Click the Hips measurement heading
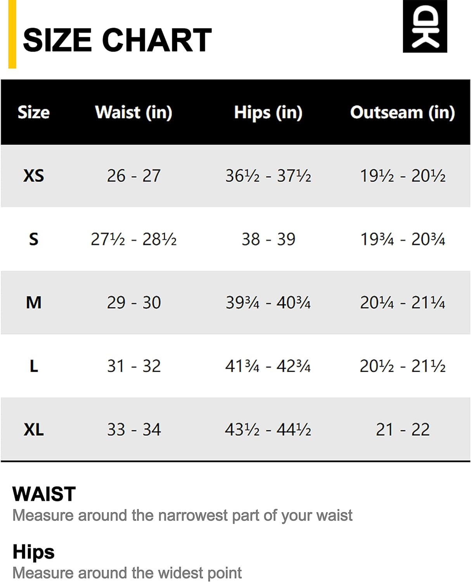471x582 pixels. tap(33, 552)
